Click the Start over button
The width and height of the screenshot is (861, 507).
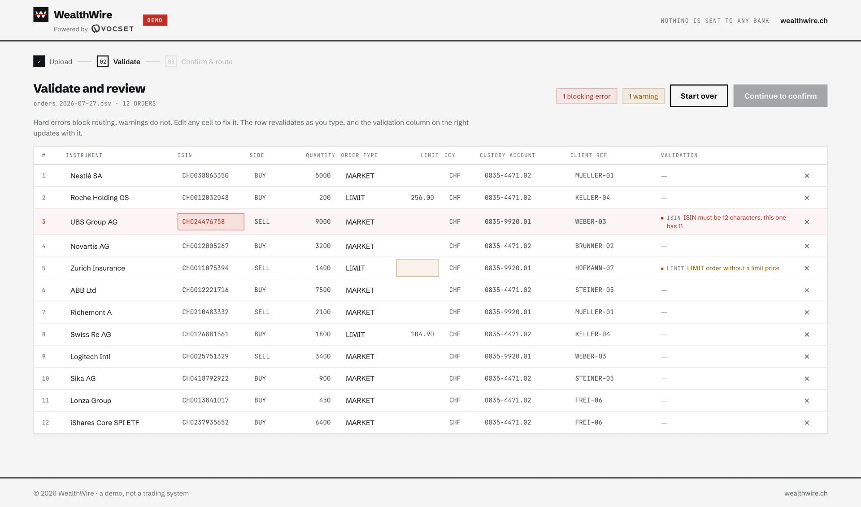(699, 96)
